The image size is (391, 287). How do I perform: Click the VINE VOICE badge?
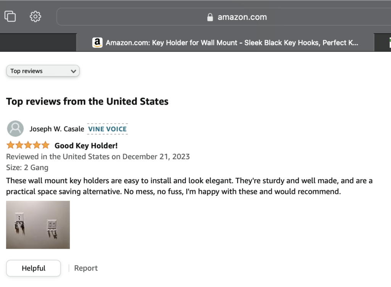(x=107, y=129)
